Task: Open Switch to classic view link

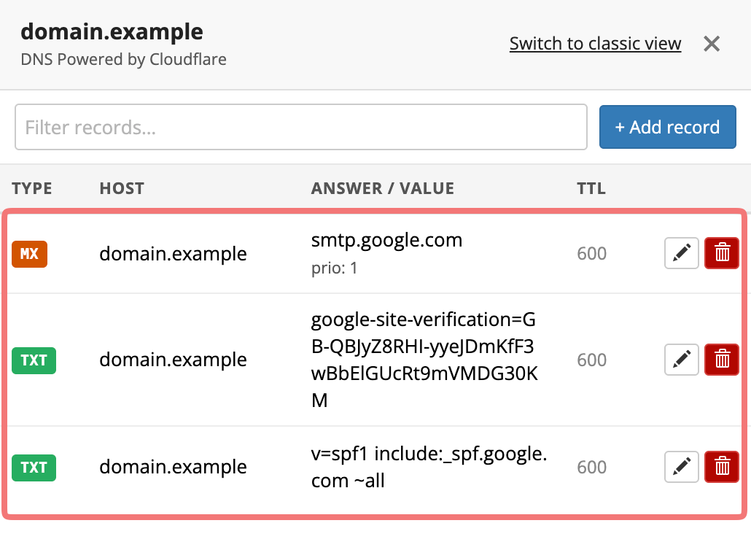Action: coord(596,44)
